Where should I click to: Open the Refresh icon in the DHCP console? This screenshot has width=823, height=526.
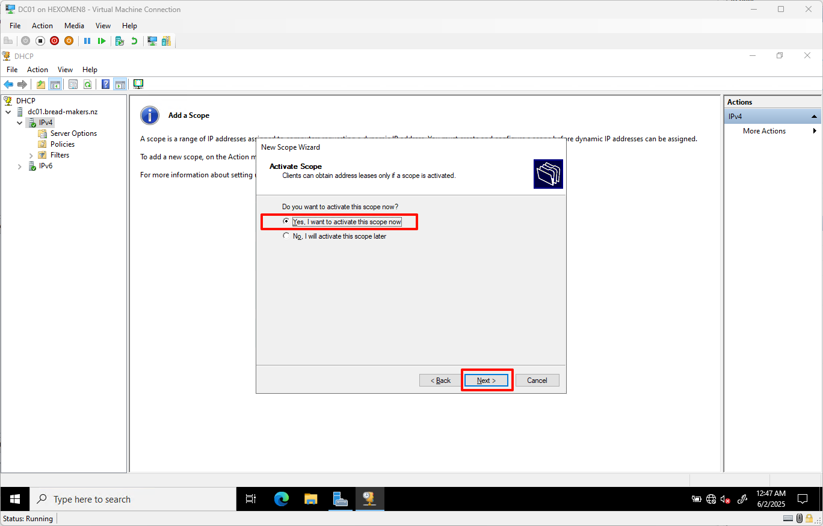coord(88,84)
